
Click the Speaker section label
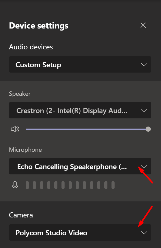(x=20, y=94)
